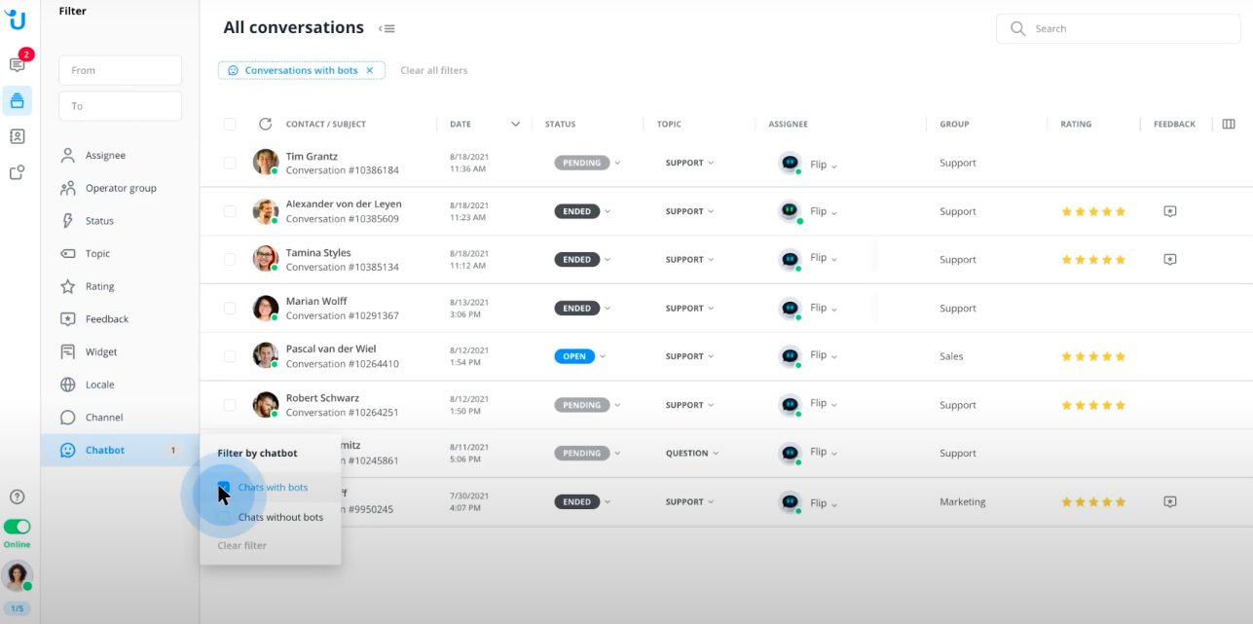This screenshot has width=1253, height=624.
Task: Open the inbox icon with notification badge
Action: point(17,64)
